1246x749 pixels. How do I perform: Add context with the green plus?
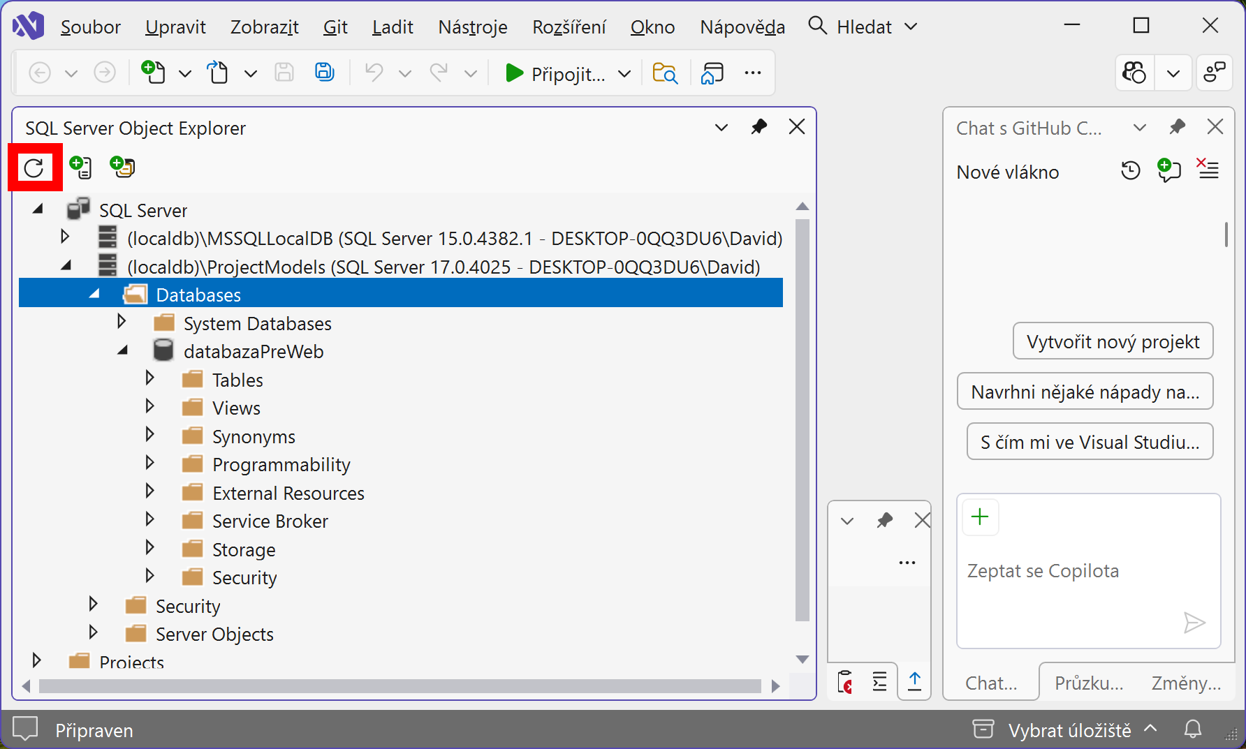coord(981,517)
